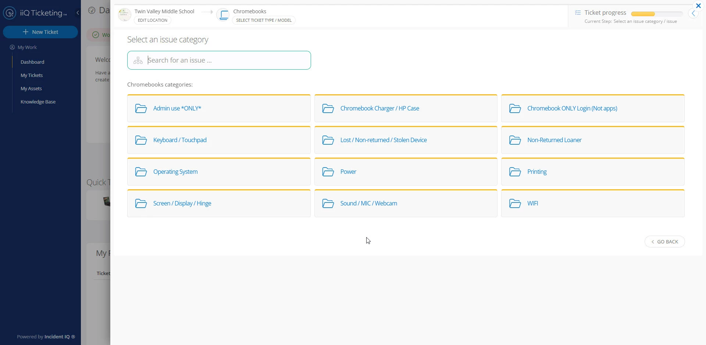Select Chromebook ONLY Login (Not apps) category
Viewport: 706px width, 345px height.
(x=593, y=108)
